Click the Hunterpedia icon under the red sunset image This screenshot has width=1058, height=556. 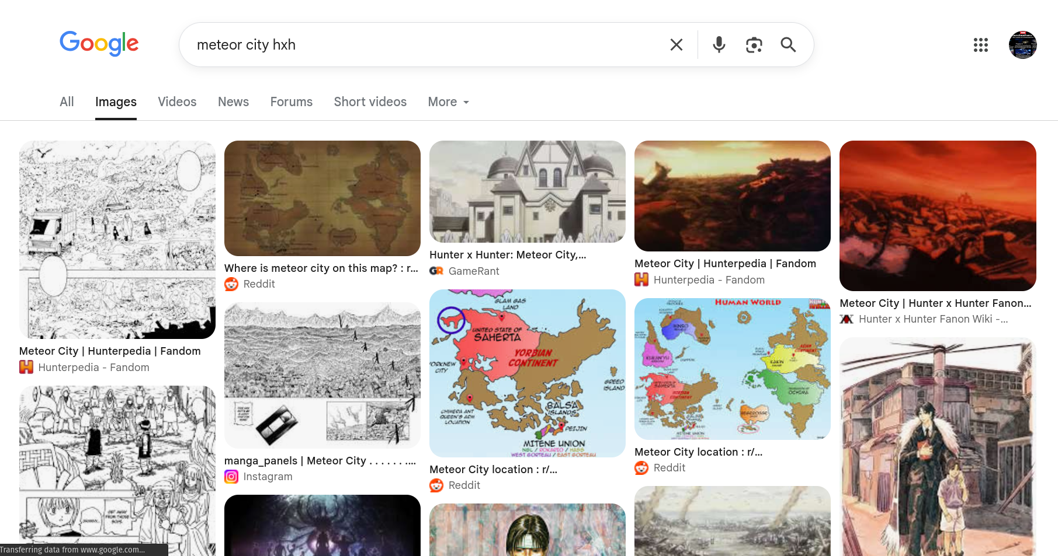click(641, 280)
